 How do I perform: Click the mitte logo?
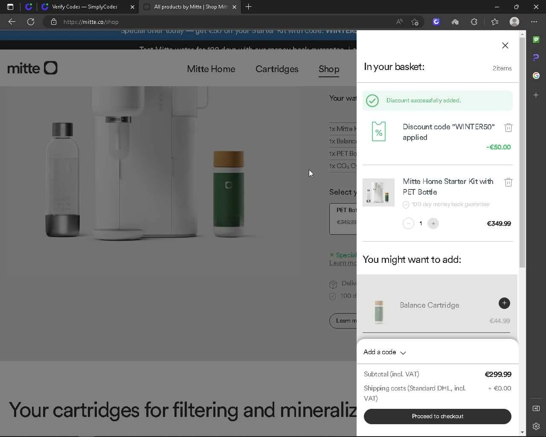(32, 68)
